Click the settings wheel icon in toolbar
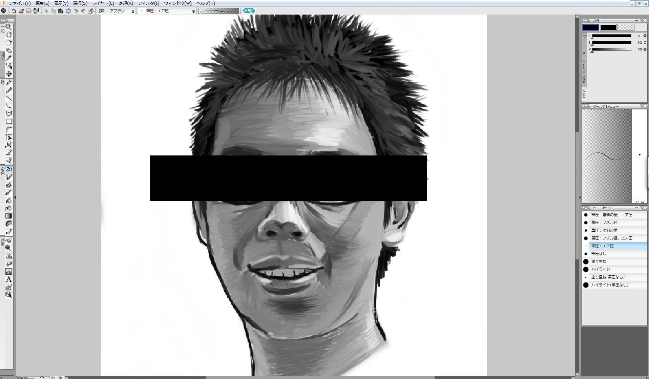Screen dimensions: 649x379 point(3,11)
